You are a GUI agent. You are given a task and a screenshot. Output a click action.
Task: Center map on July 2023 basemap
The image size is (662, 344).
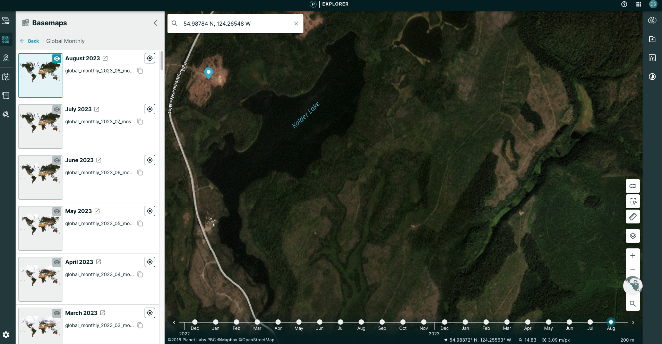pos(150,109)
